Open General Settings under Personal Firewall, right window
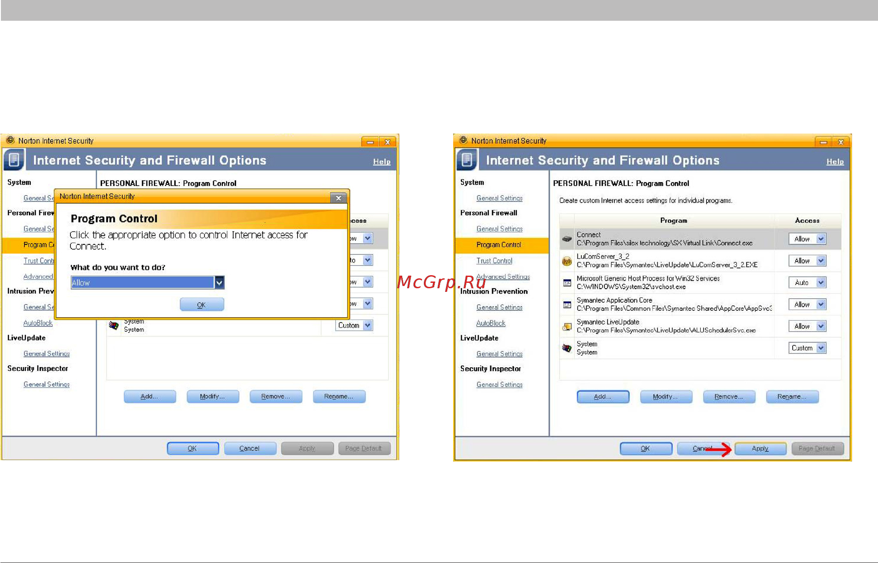Screen dimensions: 878x563 [499, 229]
